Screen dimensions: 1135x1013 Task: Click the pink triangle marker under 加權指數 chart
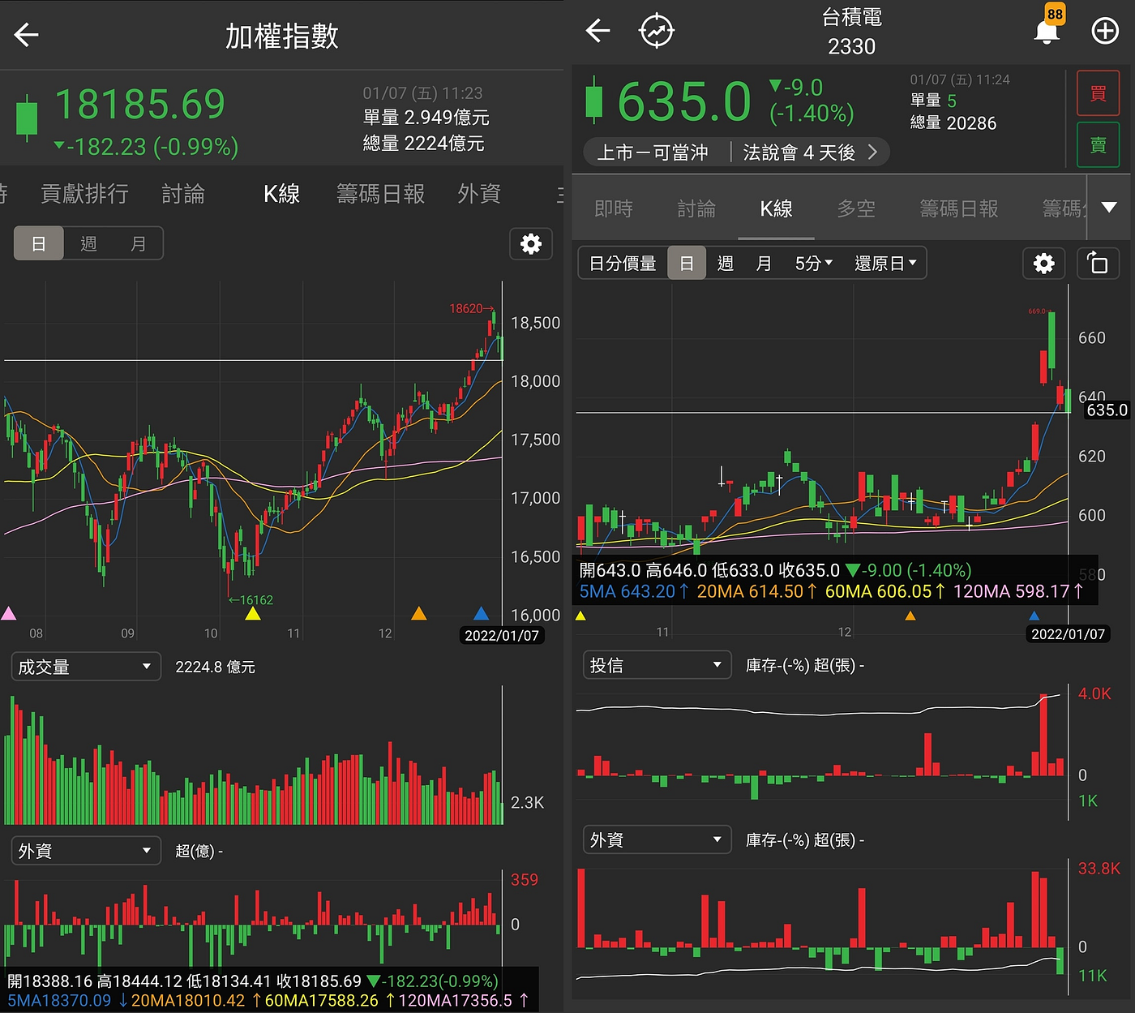[8, 613]
